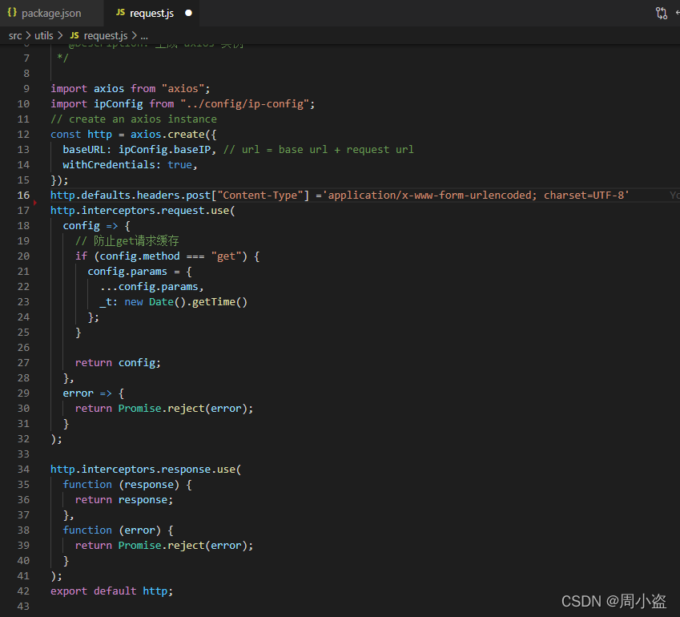Click 'return config;' on line 27
Viewport: 680px width, 617px height.
(118, 363)
